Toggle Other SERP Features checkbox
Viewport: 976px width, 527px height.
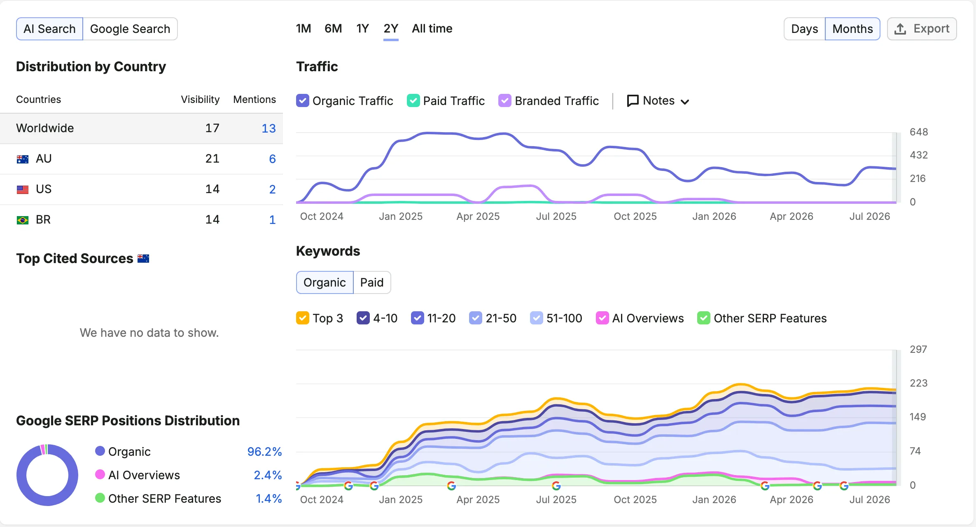coord(704,318)
